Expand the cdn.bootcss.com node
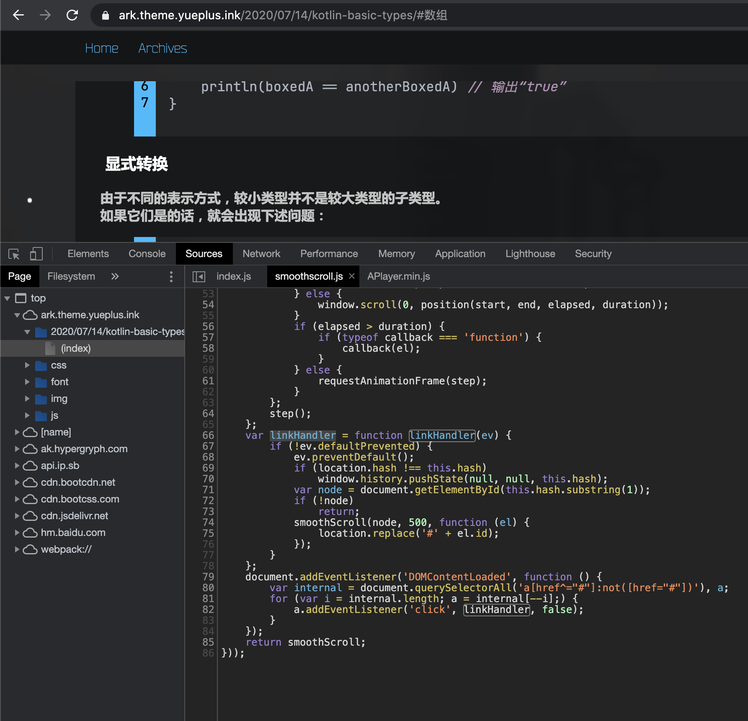Image resolution: width=748 pixels, height=721 pixels. click(x=17, y=499)
